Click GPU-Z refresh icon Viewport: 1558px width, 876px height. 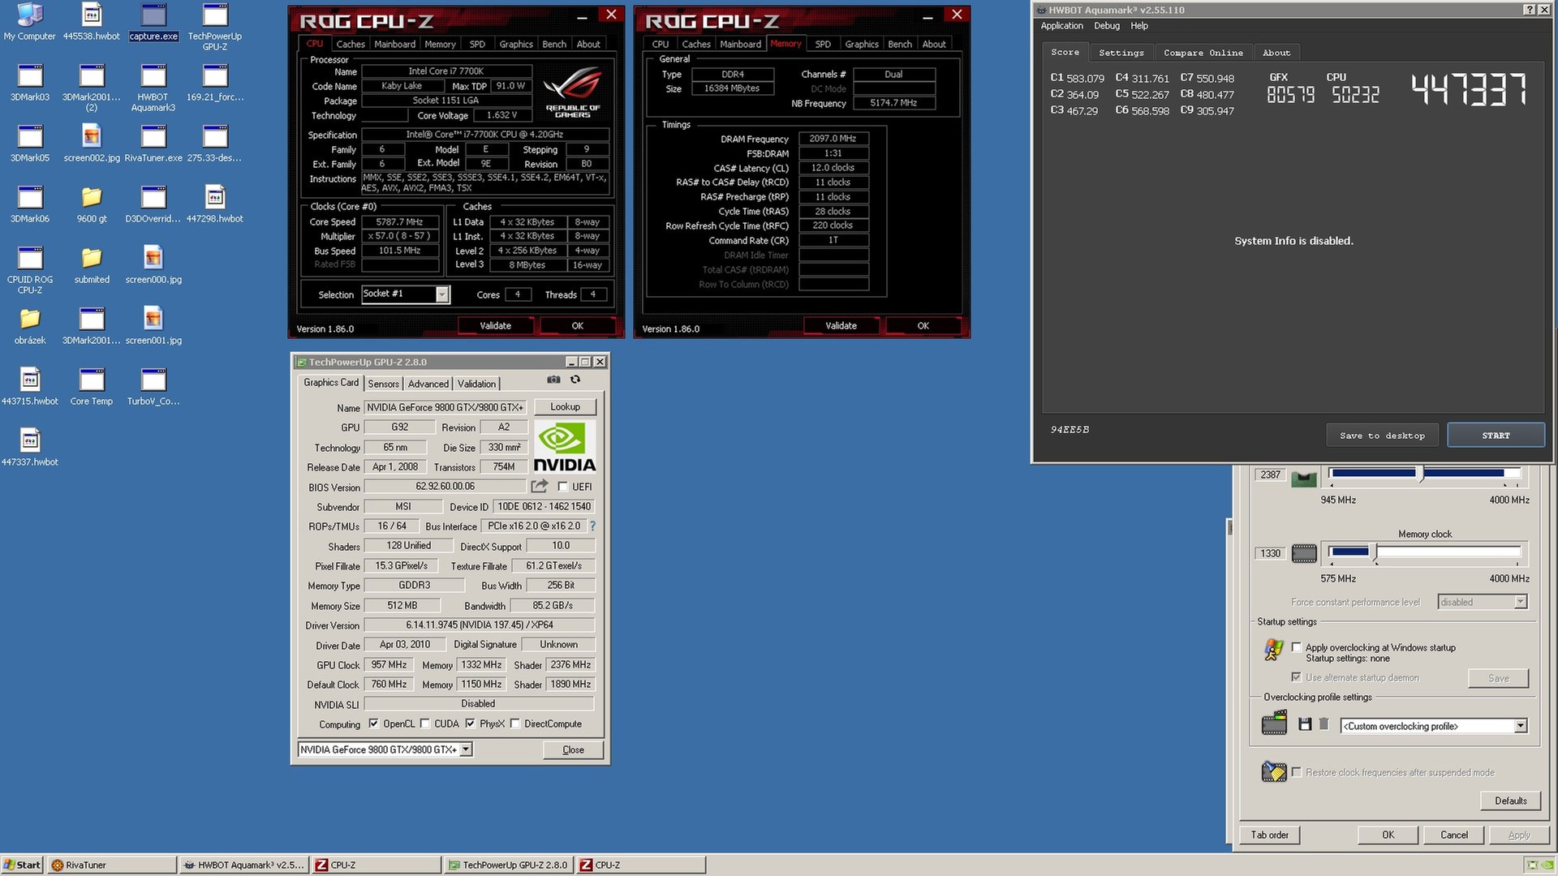point(575,380)
